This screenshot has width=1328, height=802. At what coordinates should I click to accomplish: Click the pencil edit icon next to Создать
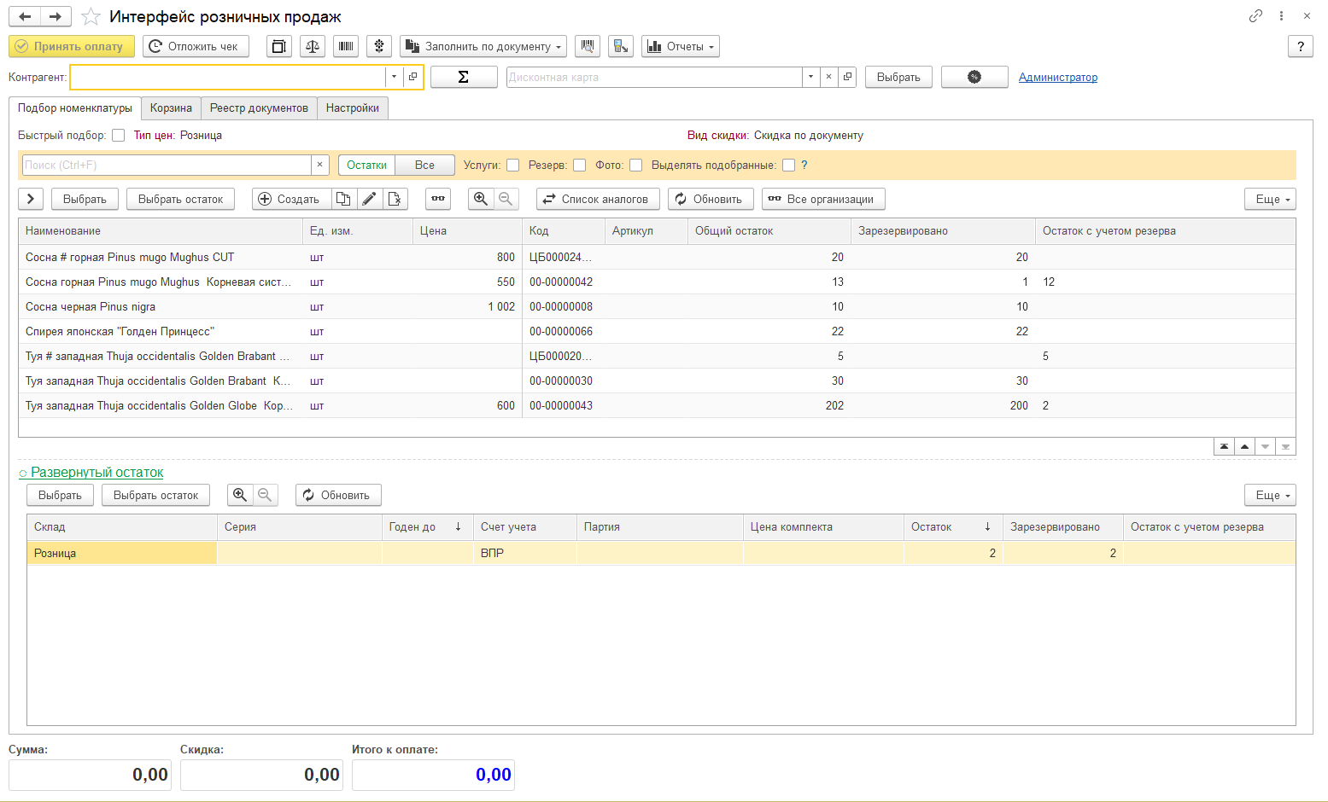tap(369, 199)
